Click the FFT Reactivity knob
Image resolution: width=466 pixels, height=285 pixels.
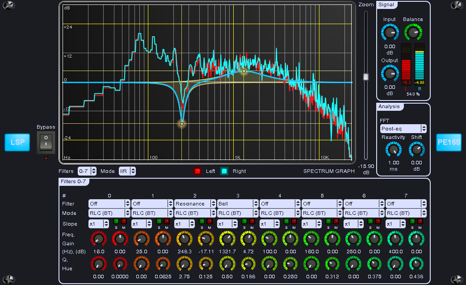tap(393, 150)
